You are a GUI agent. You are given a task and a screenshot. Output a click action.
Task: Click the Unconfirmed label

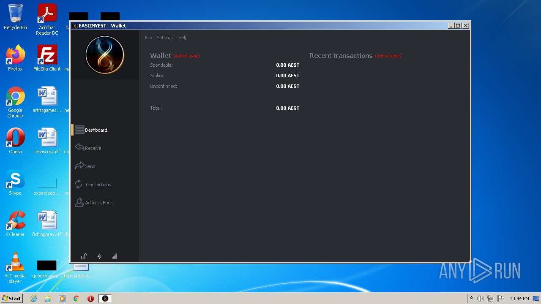coord(164,86)
